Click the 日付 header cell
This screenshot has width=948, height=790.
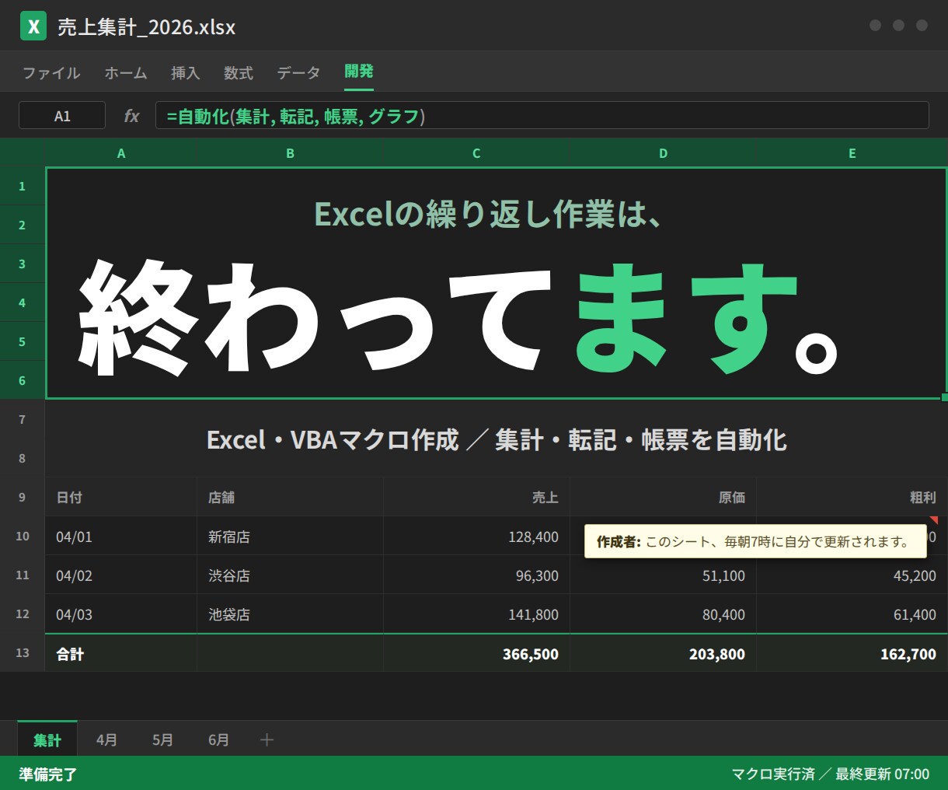[121, 497]
